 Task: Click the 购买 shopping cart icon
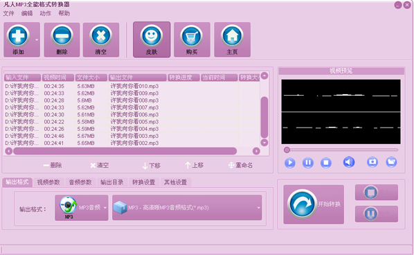click(192, 35)
